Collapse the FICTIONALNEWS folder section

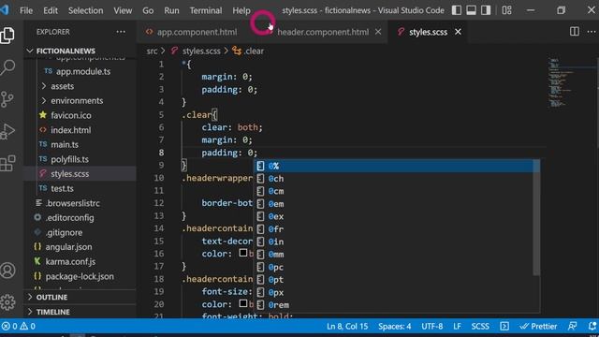80,51
